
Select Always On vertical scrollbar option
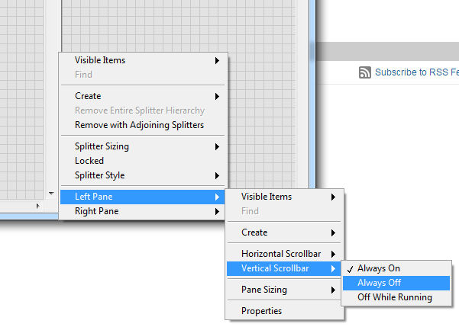coord(379,268)
